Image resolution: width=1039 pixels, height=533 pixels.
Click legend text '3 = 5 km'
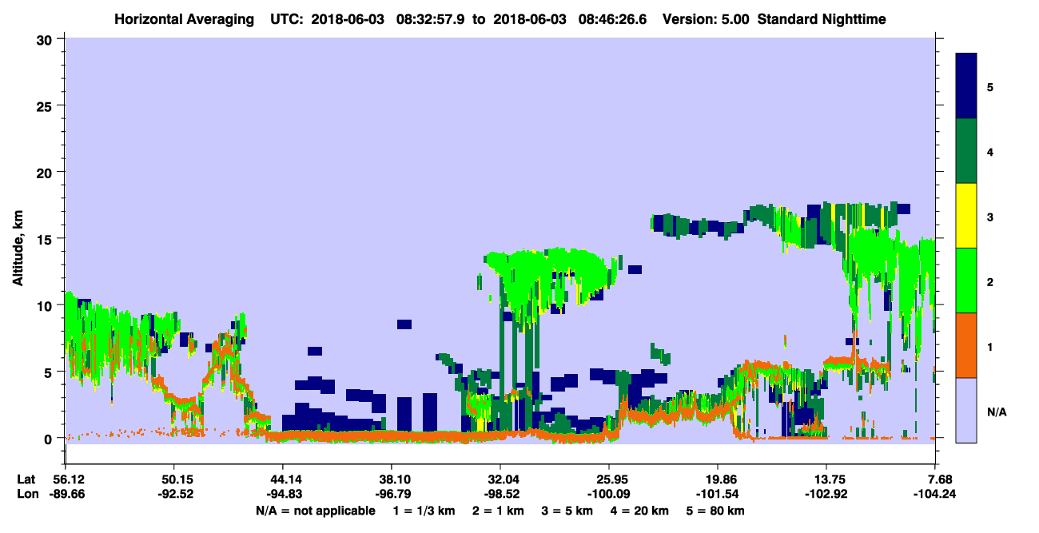point(568,511)
